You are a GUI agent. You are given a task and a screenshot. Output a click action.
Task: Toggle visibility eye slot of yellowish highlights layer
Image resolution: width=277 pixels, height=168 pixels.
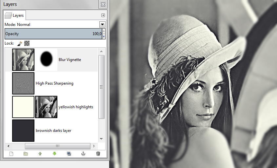[9, 107]
